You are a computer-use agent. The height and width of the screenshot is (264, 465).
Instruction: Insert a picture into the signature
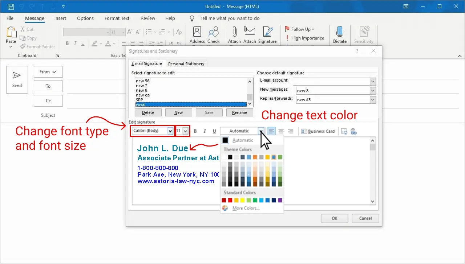344,131
